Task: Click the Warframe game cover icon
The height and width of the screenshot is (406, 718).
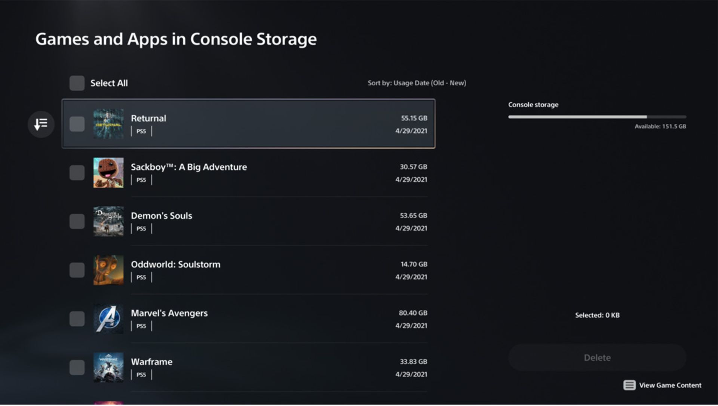Action: (108, 367)
